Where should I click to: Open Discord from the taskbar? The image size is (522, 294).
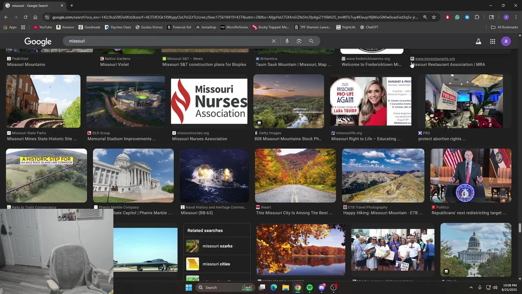pos(322,287)
